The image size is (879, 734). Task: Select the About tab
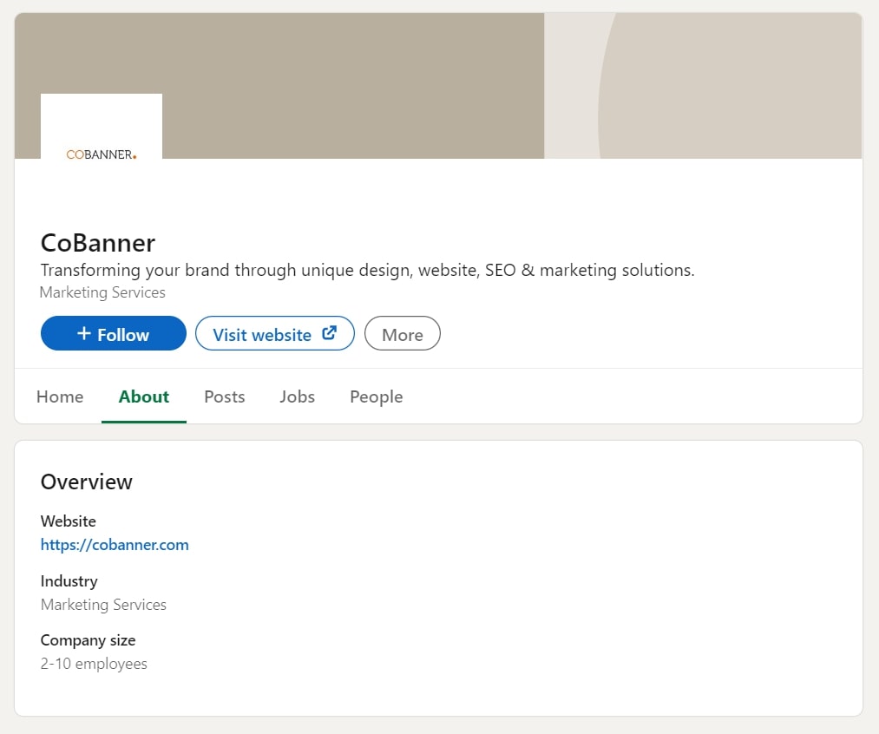[x=144, y=396]
